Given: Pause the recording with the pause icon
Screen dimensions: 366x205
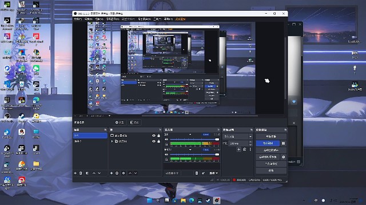Looking at the screenshot, I should 284,143.
